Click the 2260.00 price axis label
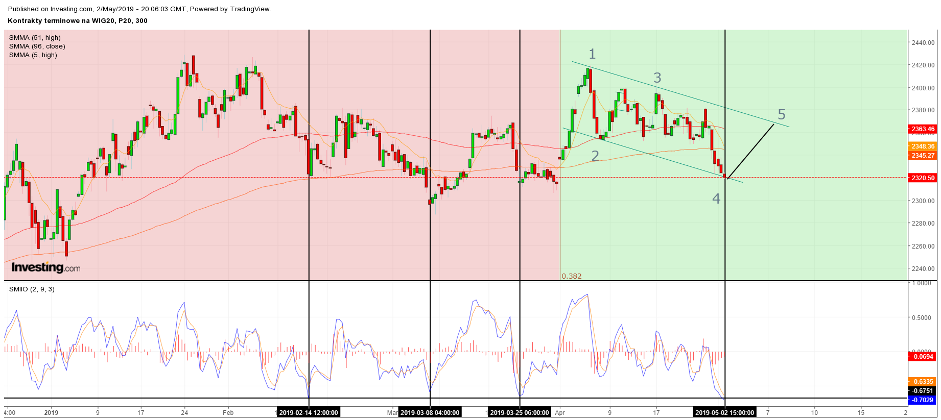Screen dimensions: 941x420 pos(923,246)
